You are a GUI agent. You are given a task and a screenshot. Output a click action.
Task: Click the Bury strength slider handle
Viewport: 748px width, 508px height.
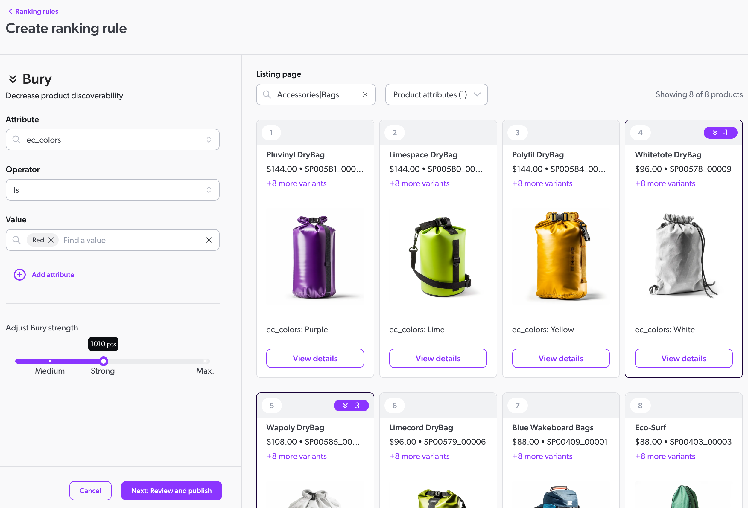[103, 361]
